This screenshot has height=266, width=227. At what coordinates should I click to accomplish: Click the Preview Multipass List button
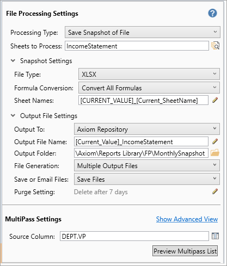pos(185,251)
